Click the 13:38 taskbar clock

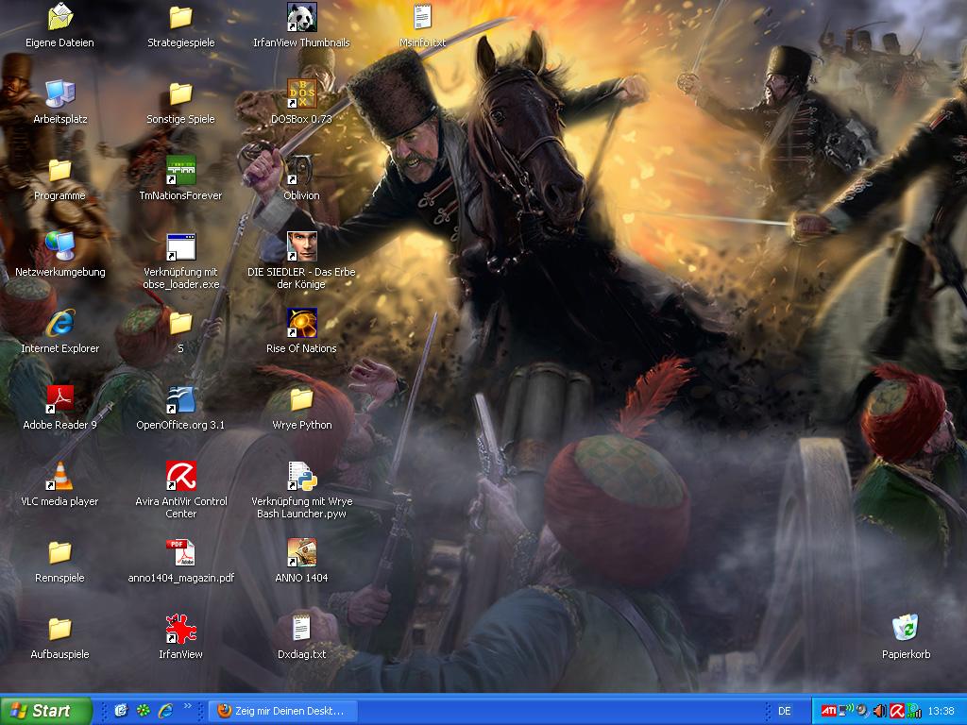(x=941, y=711)
